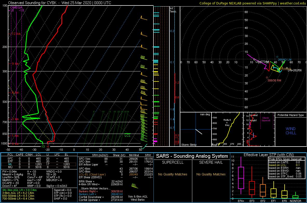Click the Bunkers Right storm motion entry
307x203 pixels.
(101, 192)
